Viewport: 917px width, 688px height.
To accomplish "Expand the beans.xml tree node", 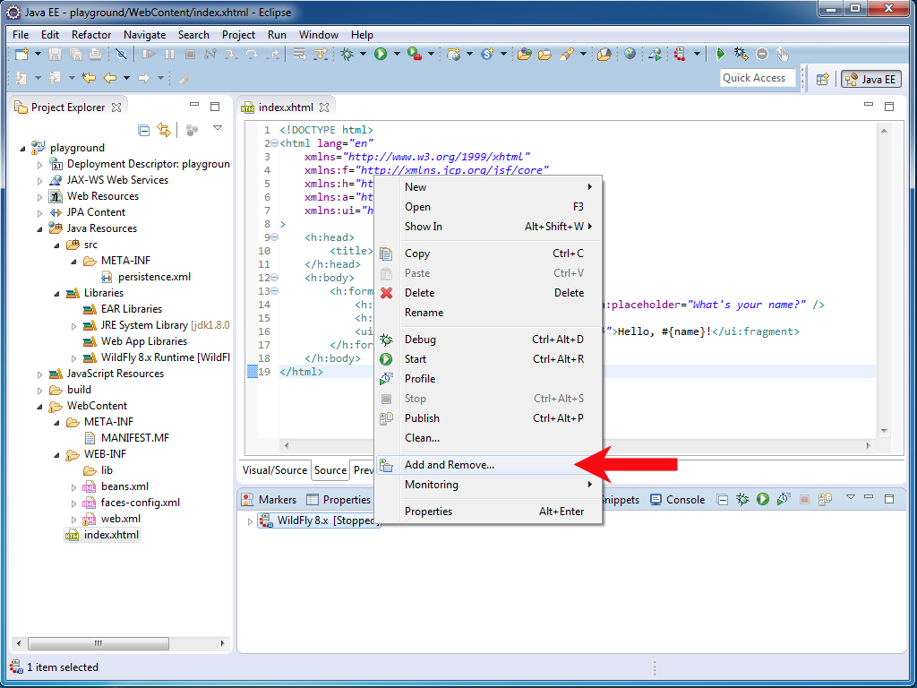I will [x=73, y=486].
